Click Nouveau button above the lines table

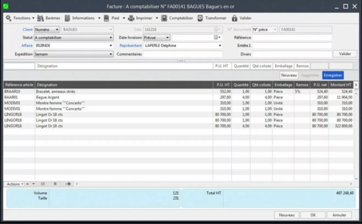point(289,75)
